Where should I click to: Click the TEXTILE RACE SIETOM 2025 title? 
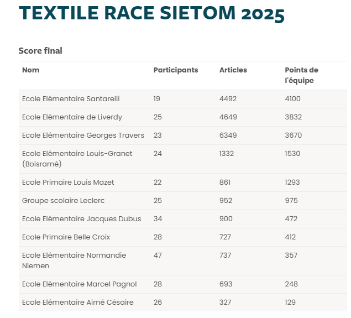(x=151, y=13)
